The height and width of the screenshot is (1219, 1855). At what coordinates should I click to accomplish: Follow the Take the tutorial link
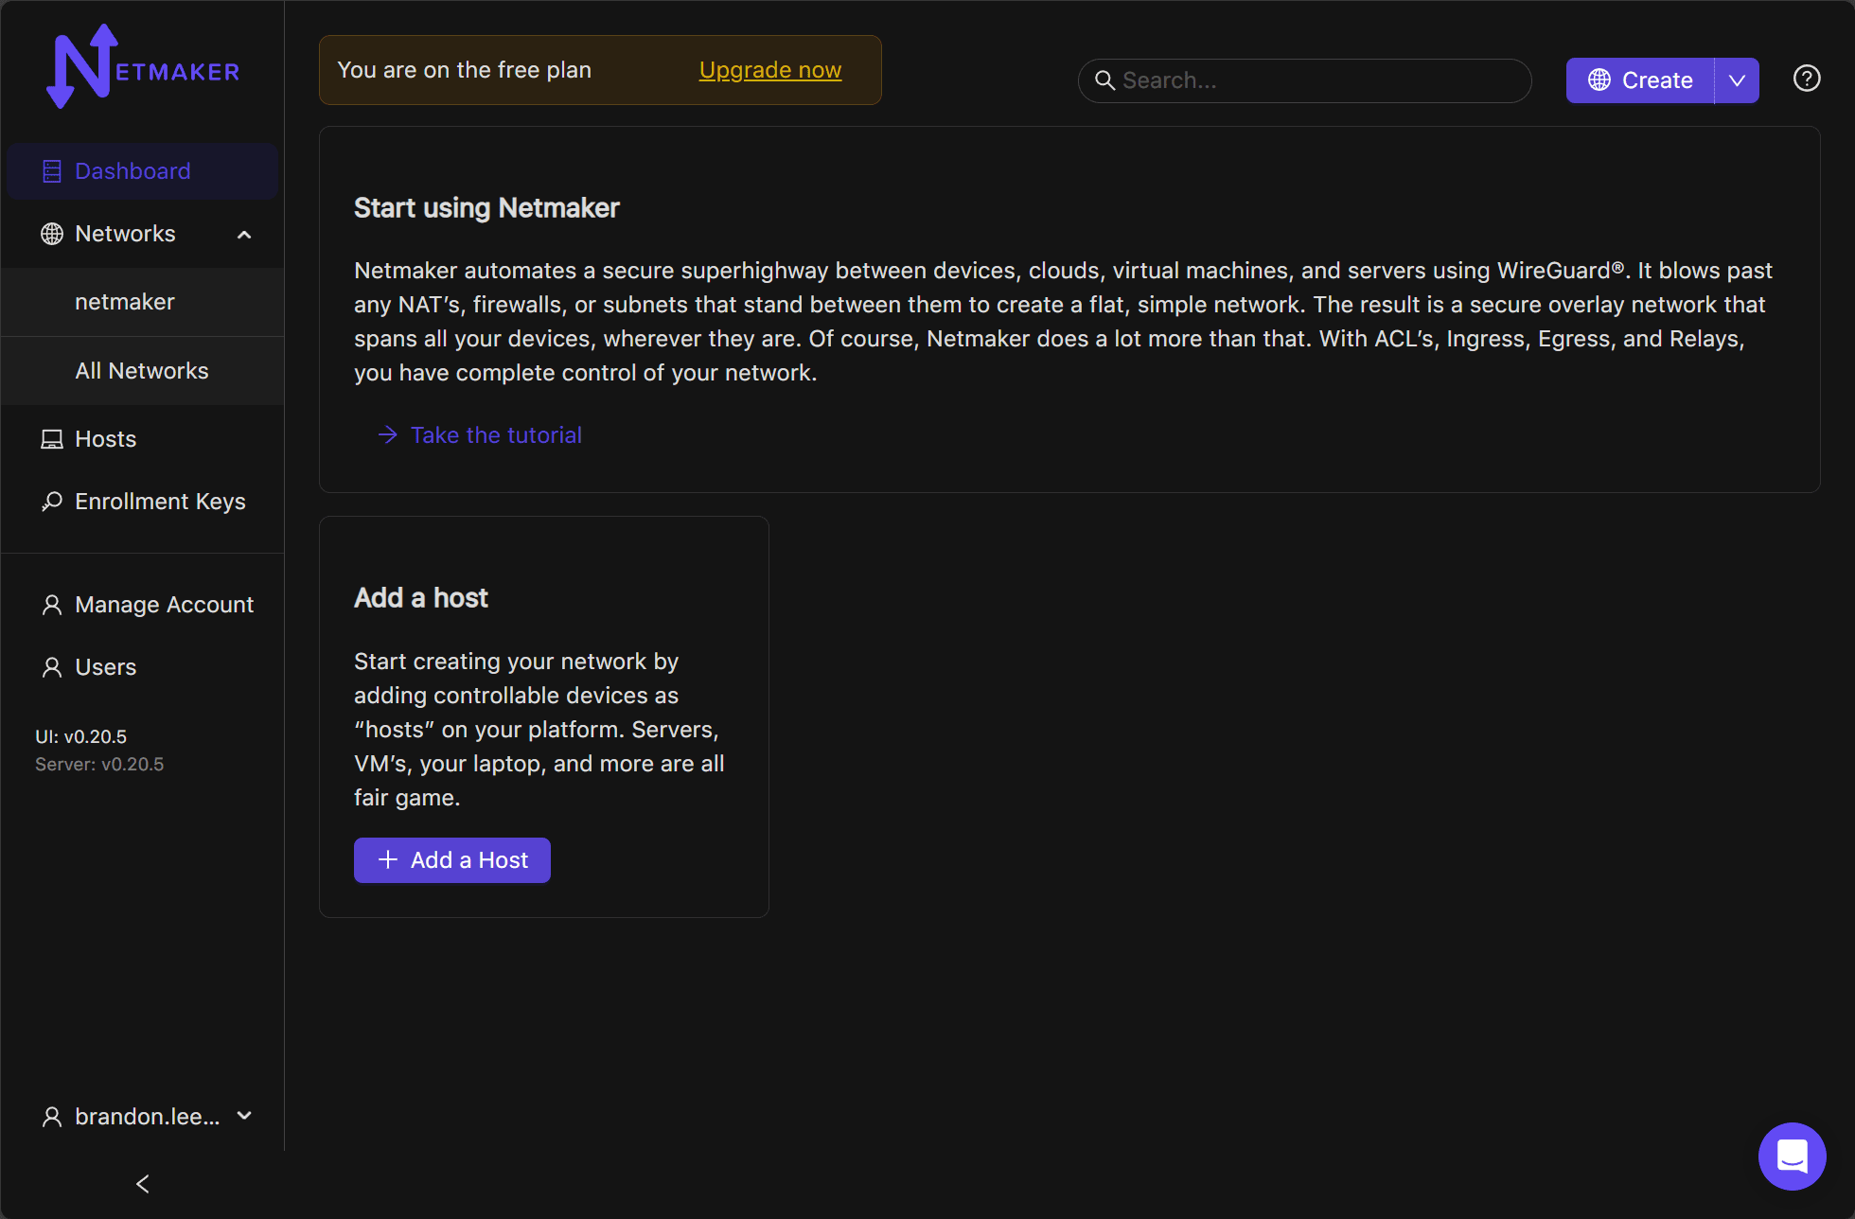[x=496, y=435]
